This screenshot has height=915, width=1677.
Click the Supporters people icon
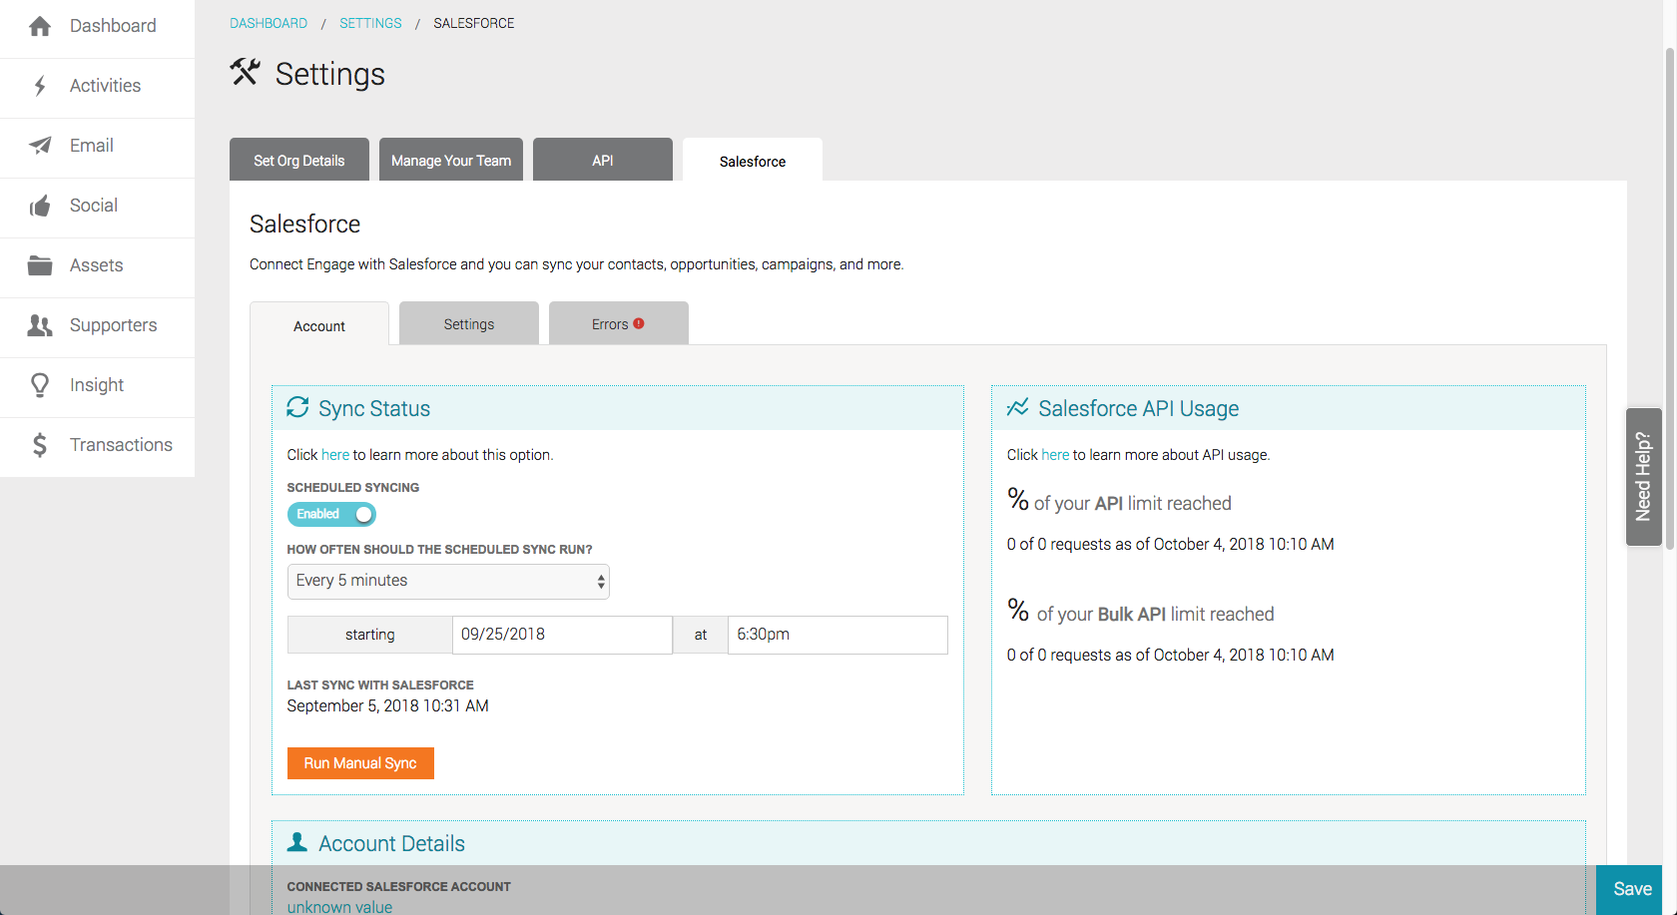[40, 325]
